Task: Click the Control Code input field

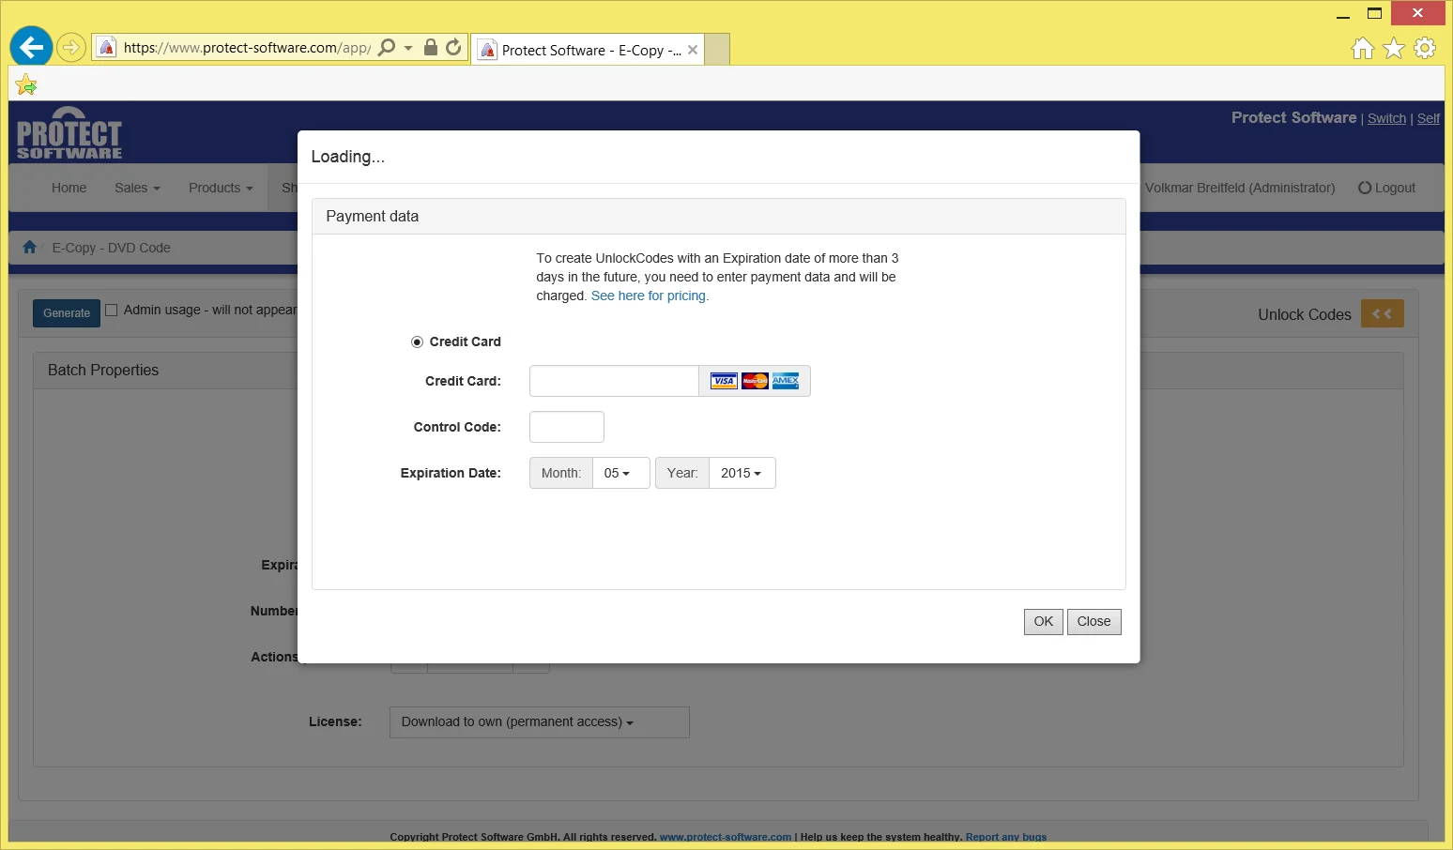Action: pos(566,428)
